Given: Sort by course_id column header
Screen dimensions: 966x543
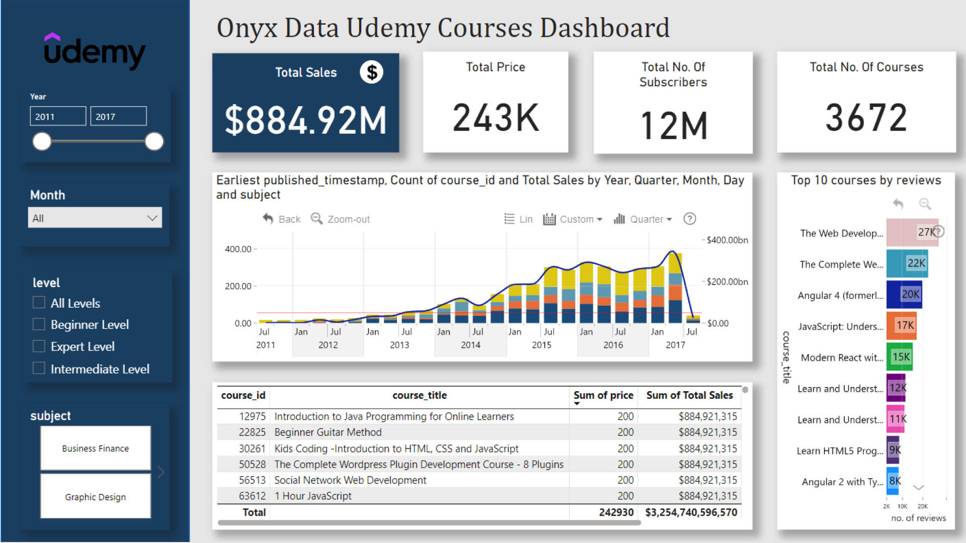Looking at the screenshot, I should pos(243,396).
